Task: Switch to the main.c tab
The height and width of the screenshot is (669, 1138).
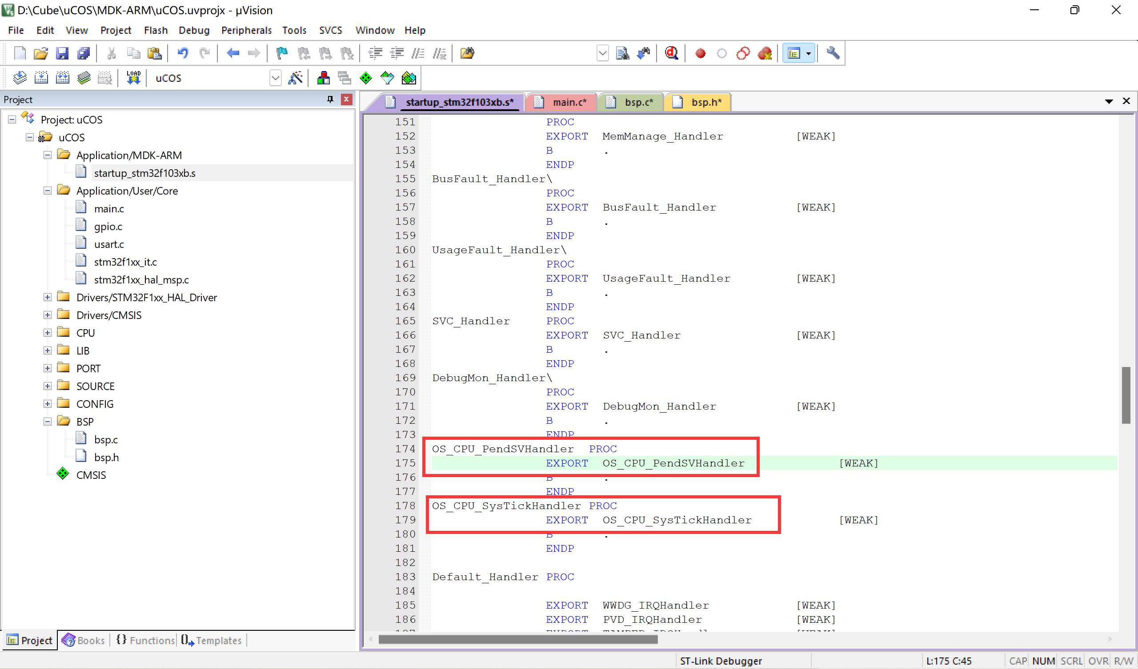Action: coord(568,102)
